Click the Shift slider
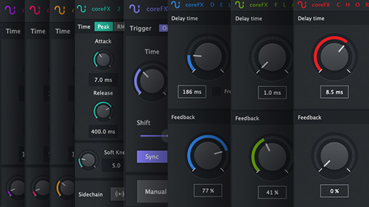This screenshot has width=369, height=207. (x=154, y=136)
